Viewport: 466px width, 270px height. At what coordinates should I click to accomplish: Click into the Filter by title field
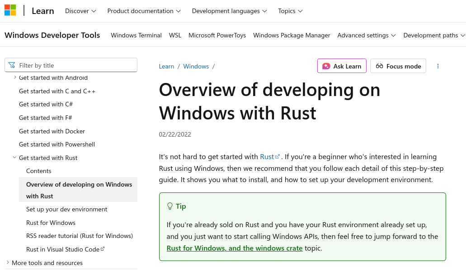75,65
